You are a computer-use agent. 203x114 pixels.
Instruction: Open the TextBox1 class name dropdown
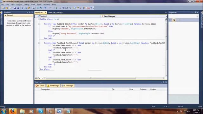point(100,16)
